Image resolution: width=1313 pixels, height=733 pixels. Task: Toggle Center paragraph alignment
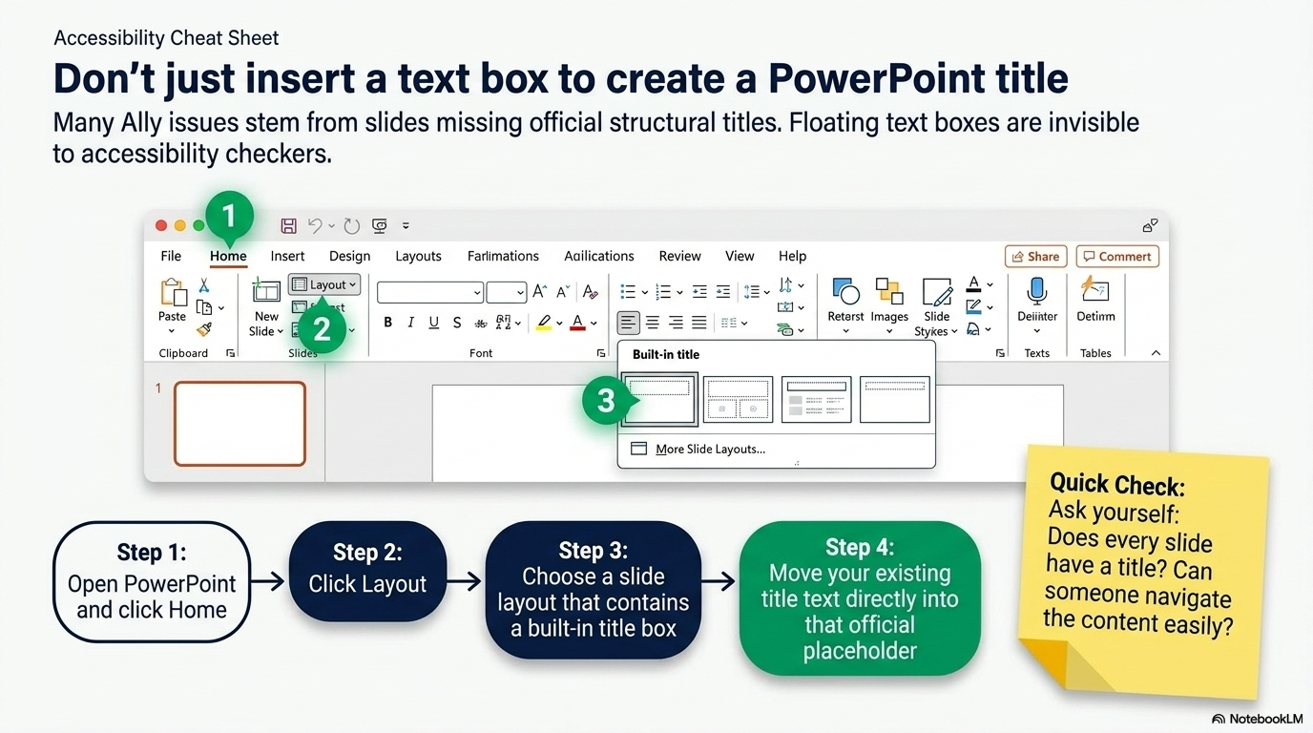(653, 323)
